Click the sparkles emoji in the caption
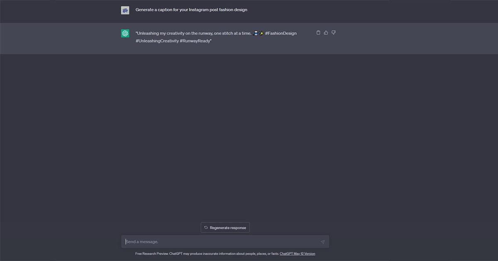 pos(261,33)
